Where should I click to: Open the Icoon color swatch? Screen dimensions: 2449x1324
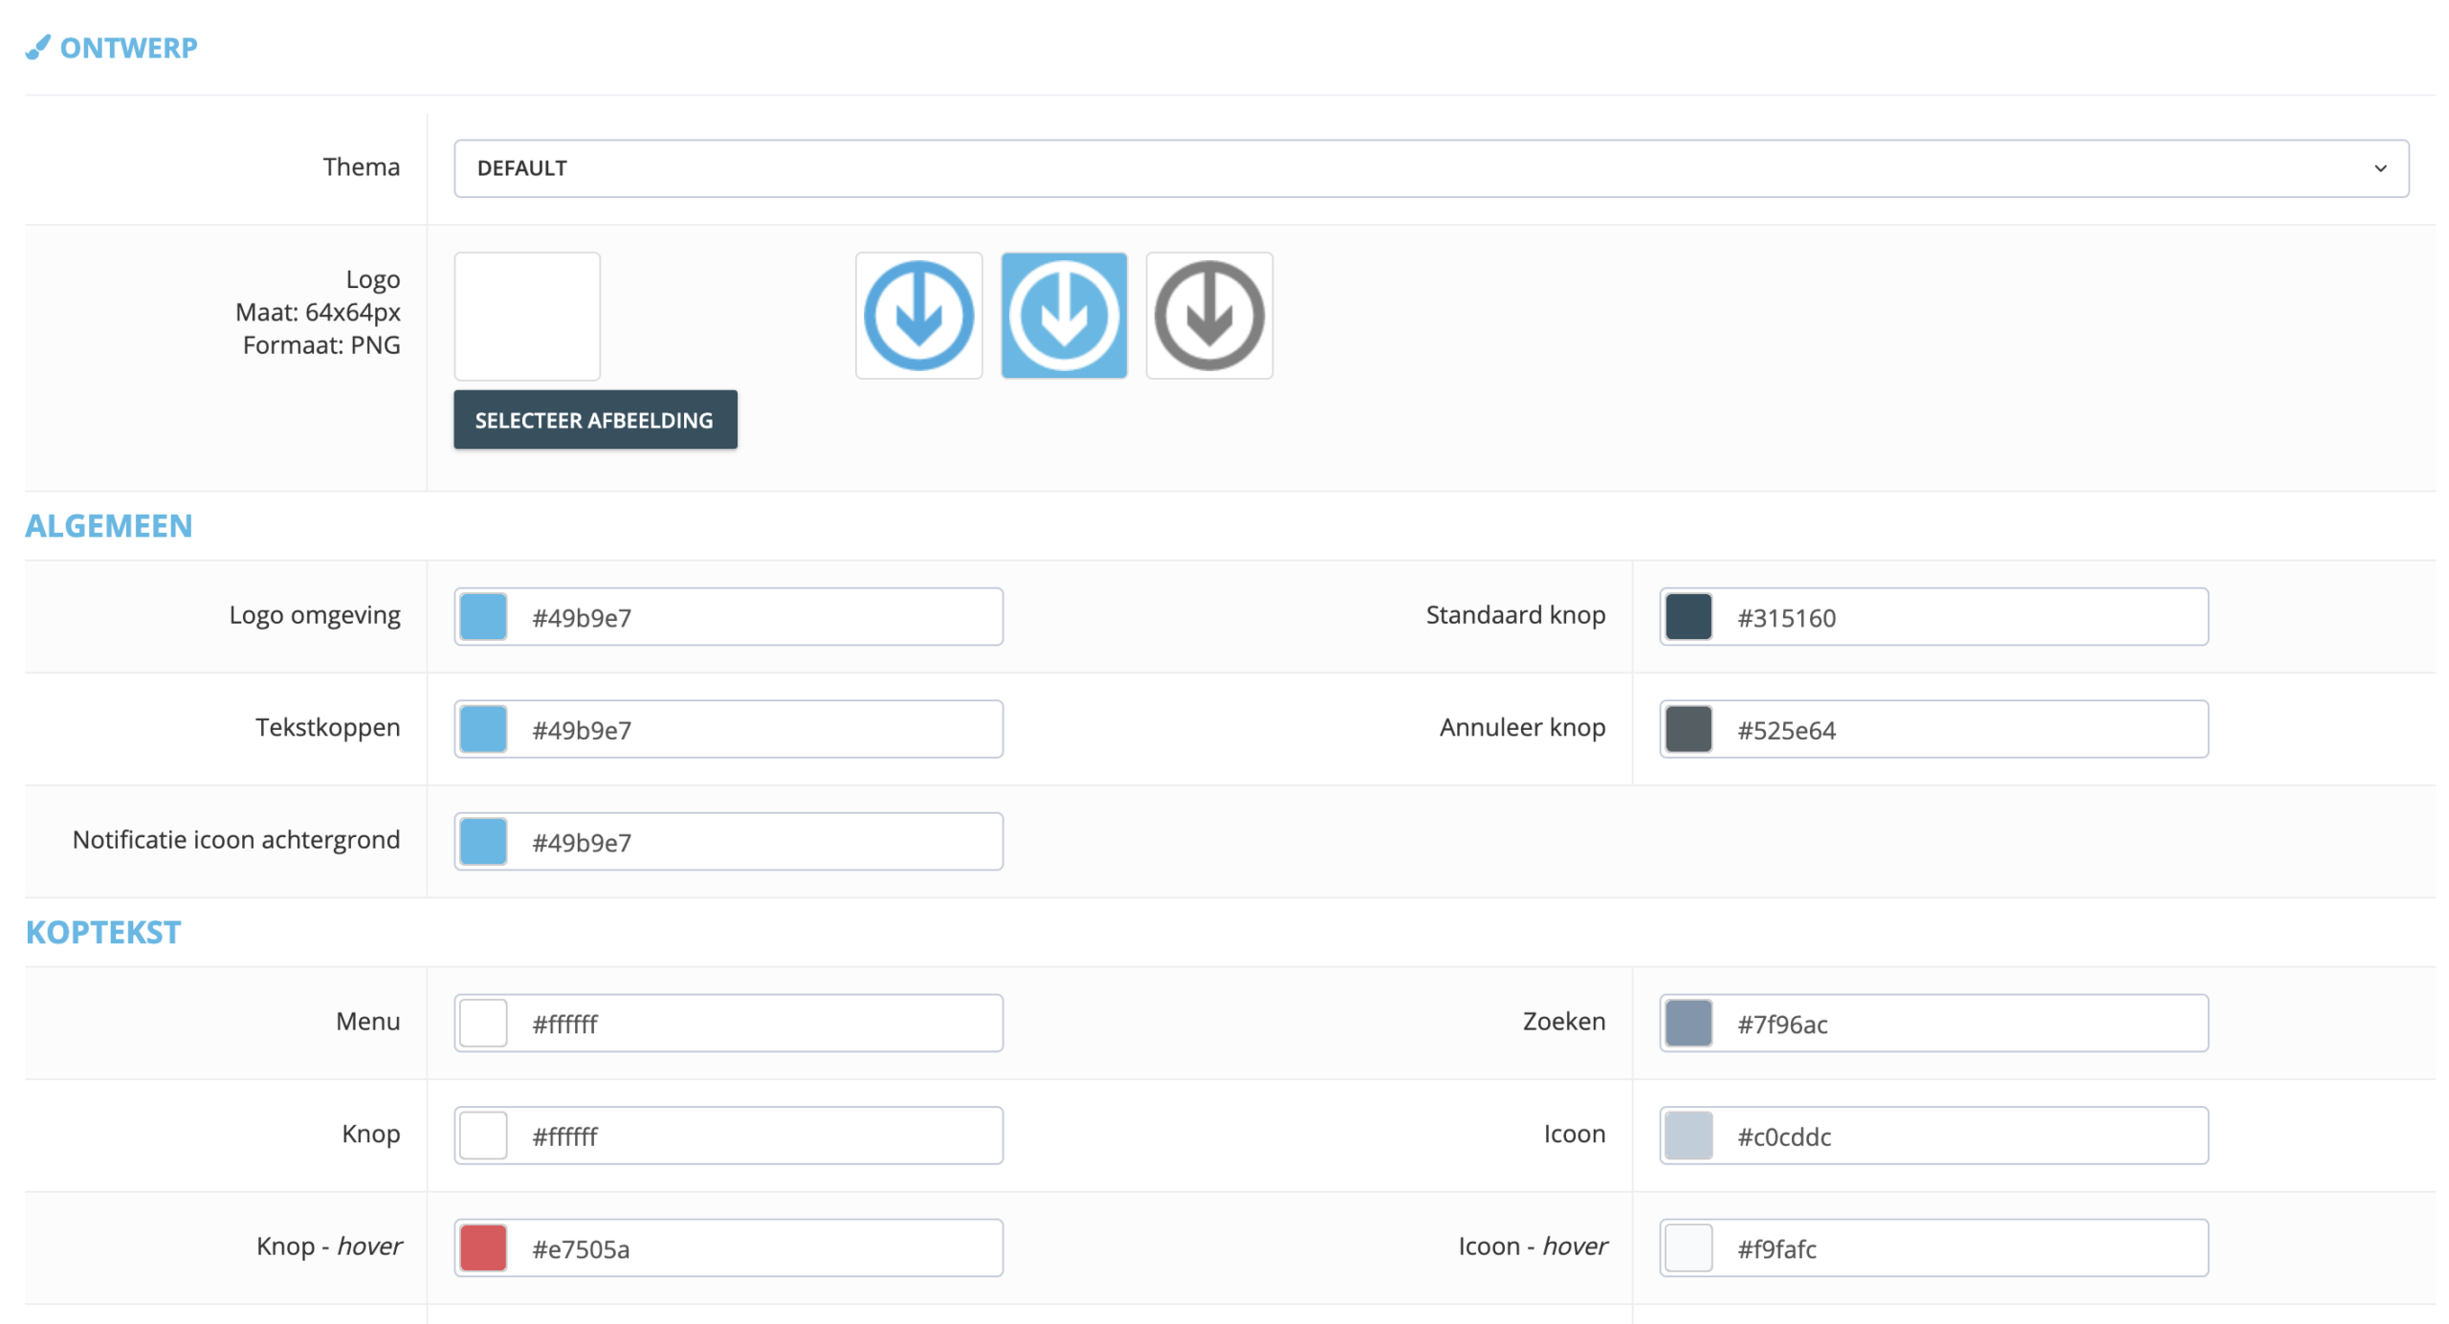pos(1688,1136)
